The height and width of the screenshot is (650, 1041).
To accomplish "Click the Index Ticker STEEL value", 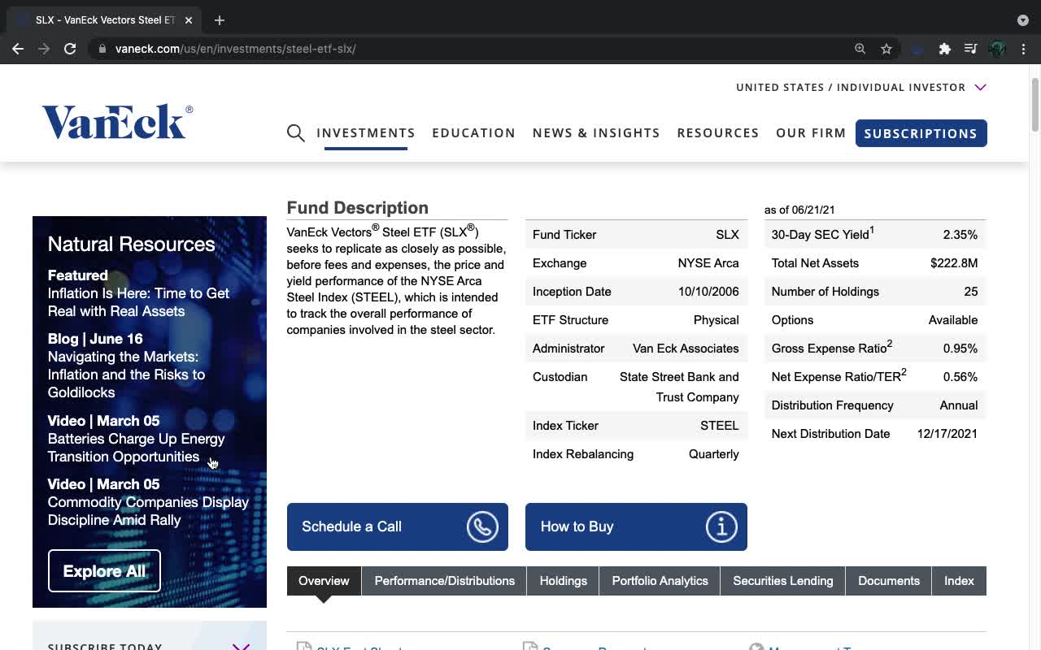I will [x=720, y=426].
